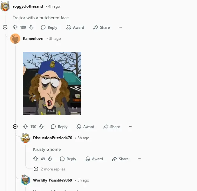Share soggyclothesand's comment
197x191 pixels.
[101, 28]
